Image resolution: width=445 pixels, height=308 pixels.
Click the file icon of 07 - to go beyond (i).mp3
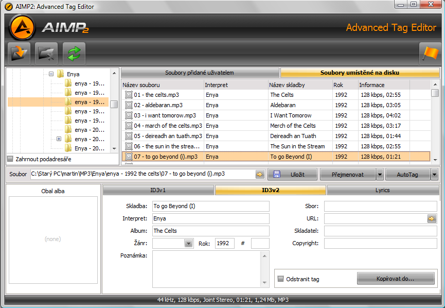coord(129,157)
